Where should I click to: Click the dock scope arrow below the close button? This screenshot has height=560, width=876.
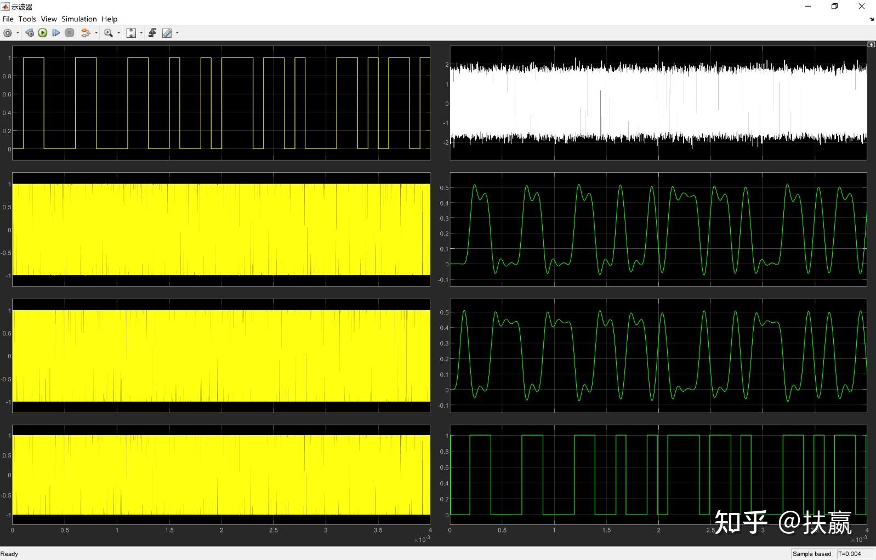(872, 19)
